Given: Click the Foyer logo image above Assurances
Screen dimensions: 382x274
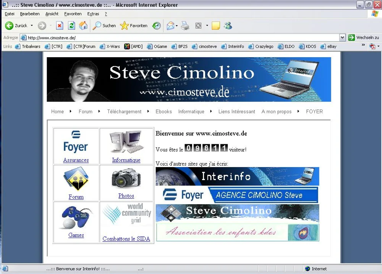Looking at the screenshot, I should coord(76,142).
